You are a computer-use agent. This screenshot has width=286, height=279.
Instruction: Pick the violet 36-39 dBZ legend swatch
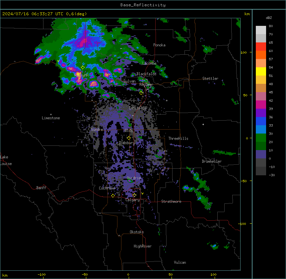coord(261,113)
